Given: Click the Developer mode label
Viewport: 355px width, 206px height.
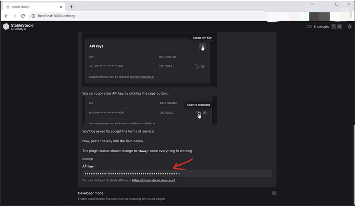Looking at the screenshot, I should [x=91, y=193].
